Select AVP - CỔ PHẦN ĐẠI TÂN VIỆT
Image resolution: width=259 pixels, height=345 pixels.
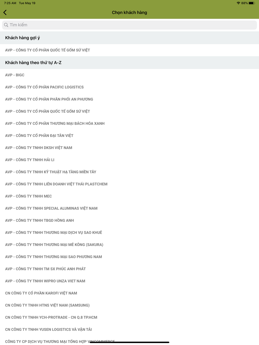(x=129, y=136)
